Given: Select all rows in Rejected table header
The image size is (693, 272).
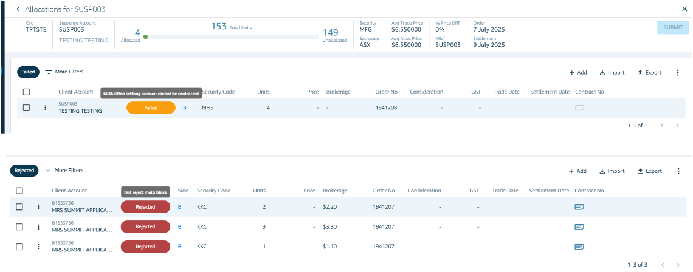Looking at the screenshot, I should tap(19, 191).
